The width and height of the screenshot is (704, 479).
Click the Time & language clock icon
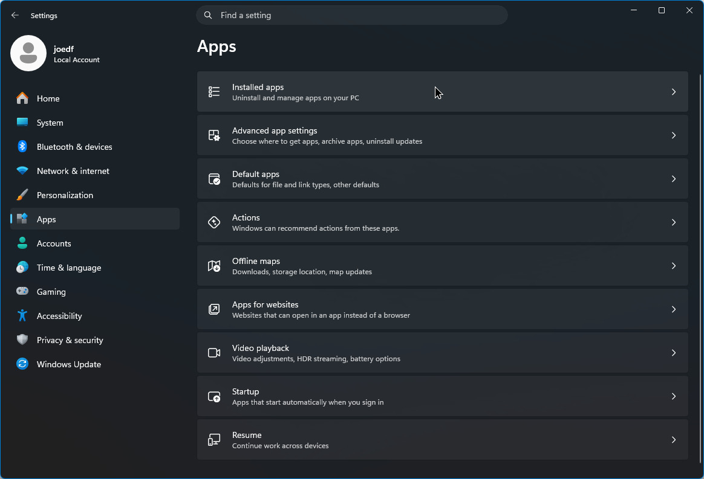point(22,268)
